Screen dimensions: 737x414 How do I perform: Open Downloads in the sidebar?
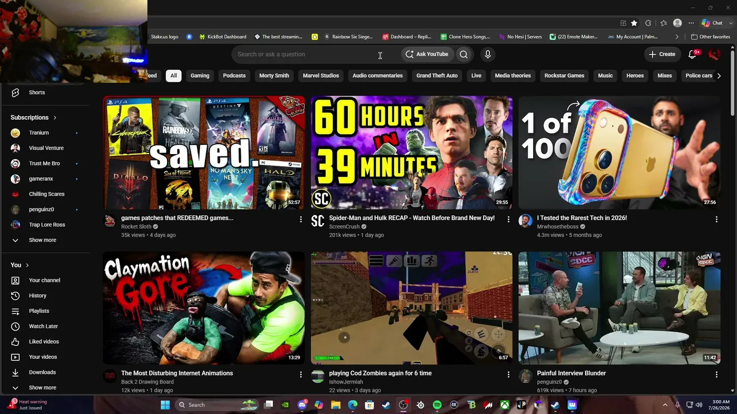click(42, 372)
